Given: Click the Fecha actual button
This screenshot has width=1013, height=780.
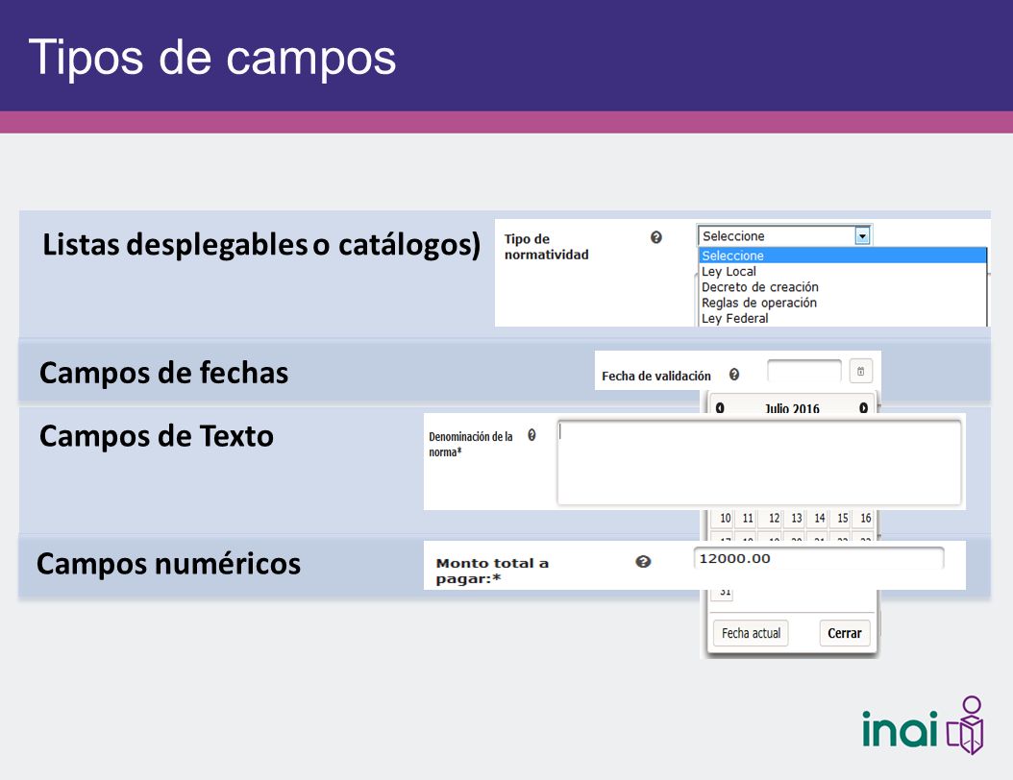Looking at the screenshot, I should [751, 633].
